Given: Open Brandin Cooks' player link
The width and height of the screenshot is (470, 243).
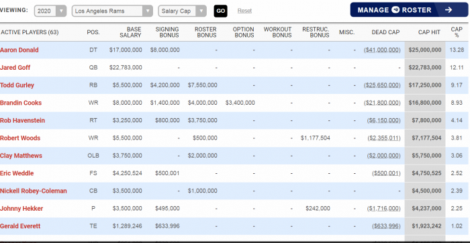Looking at the screenshot, I should click(x=21, y=103).
